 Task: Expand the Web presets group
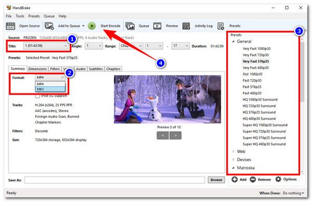pyautogui.click(x=233, y=152)
